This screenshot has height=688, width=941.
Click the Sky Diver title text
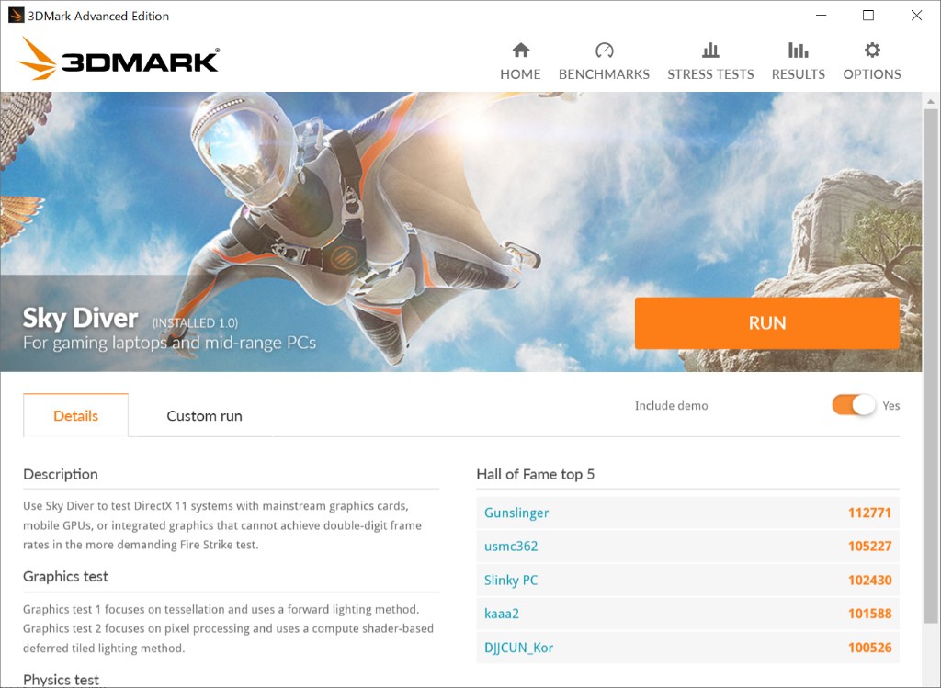pos(81,318)
